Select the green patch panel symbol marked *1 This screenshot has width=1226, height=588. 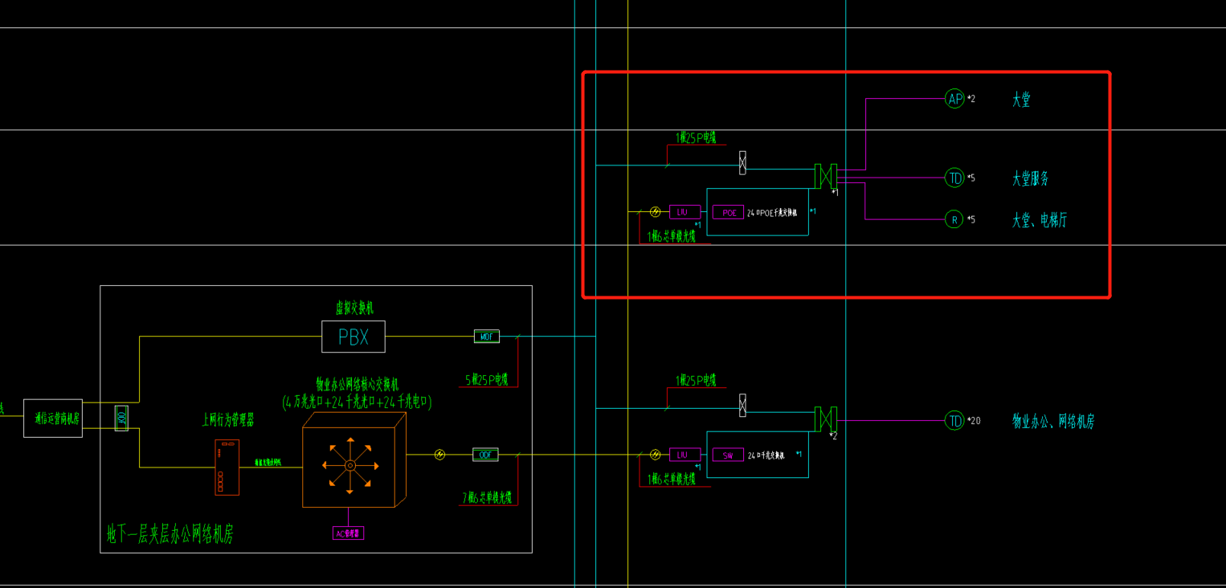(x=826, y=176)
